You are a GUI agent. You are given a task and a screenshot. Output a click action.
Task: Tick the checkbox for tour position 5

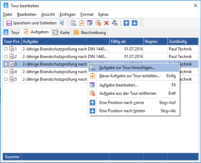click(6, 79)
